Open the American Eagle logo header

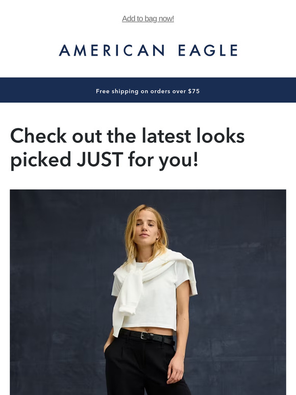coord(148,50)
